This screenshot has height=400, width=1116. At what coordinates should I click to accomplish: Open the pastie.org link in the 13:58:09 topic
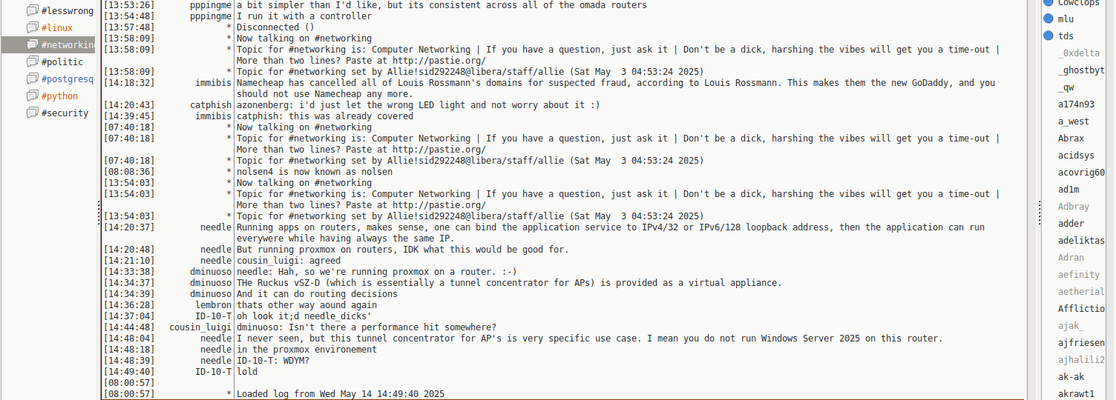(x=439, y=61)
